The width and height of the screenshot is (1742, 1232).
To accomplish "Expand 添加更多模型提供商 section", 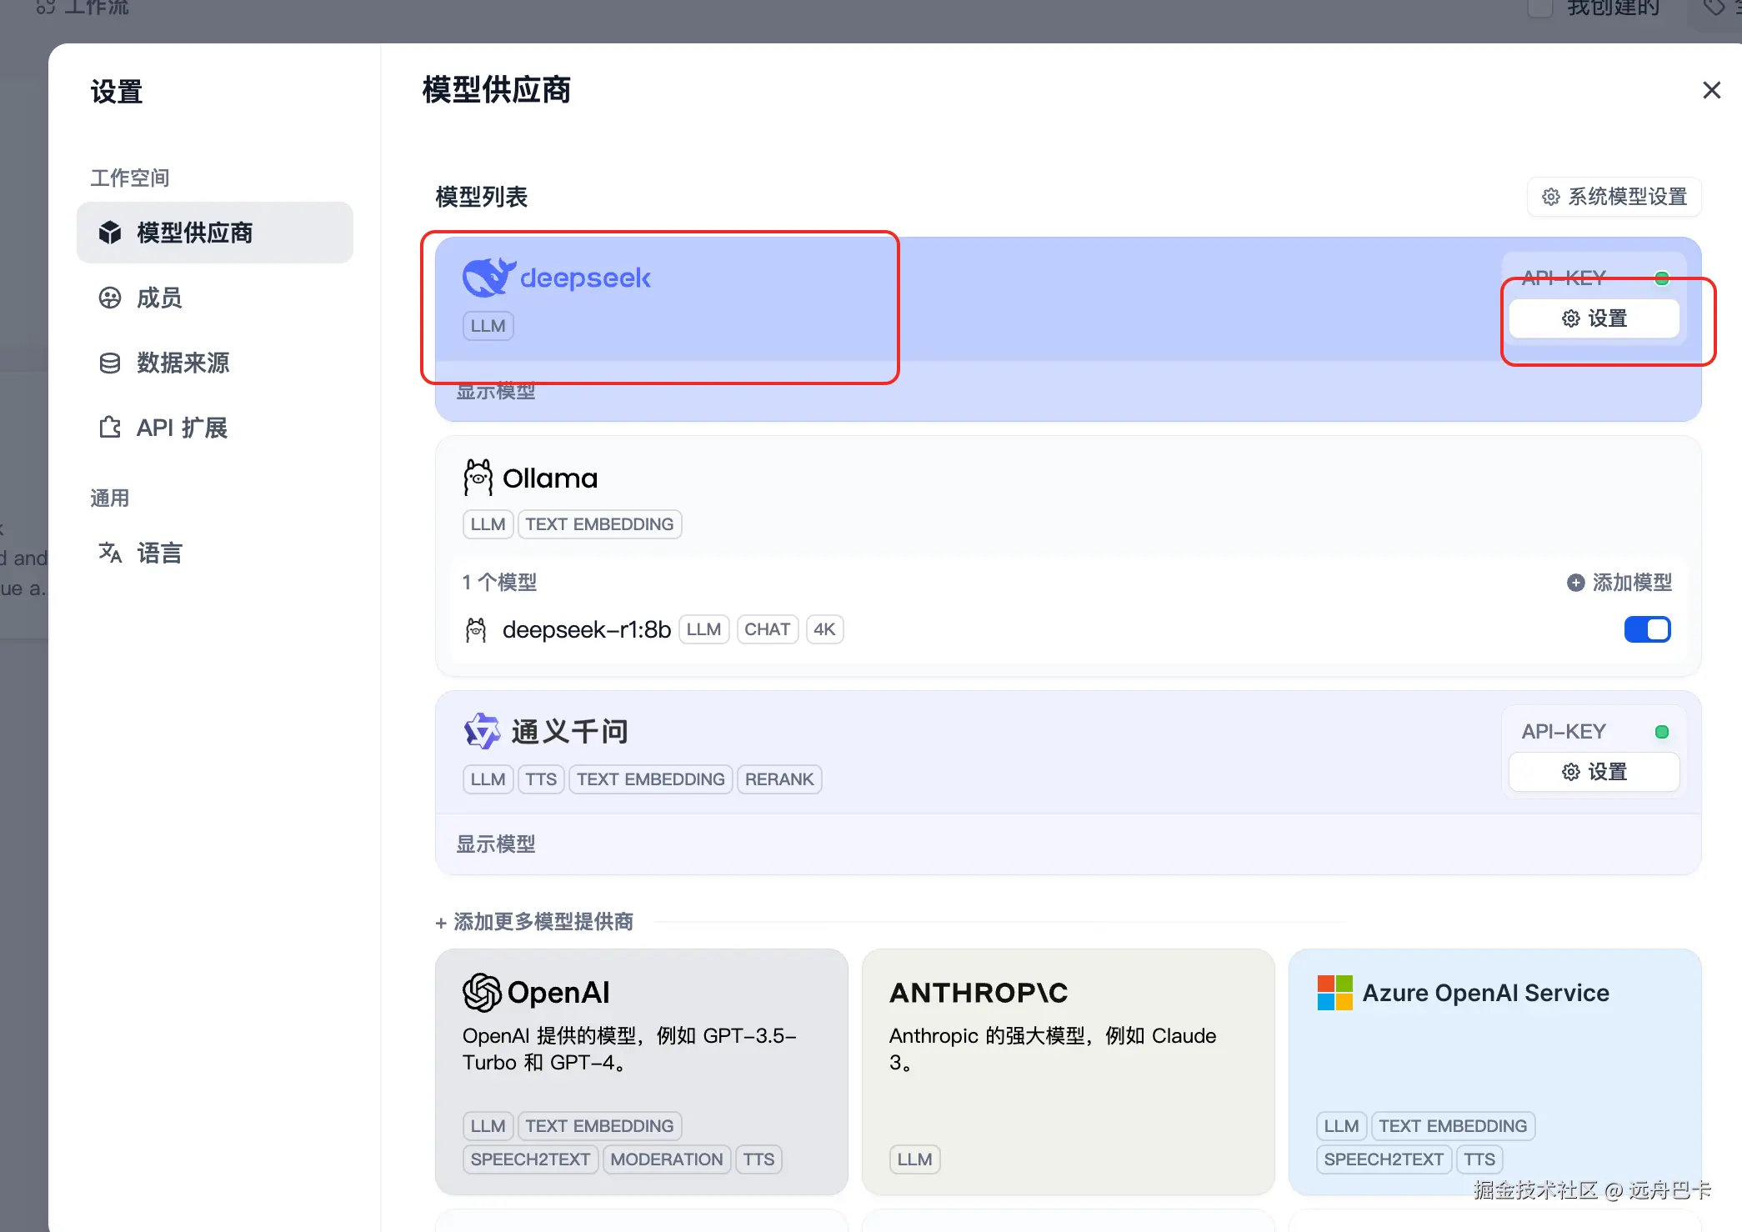I will tap(534, 921).
